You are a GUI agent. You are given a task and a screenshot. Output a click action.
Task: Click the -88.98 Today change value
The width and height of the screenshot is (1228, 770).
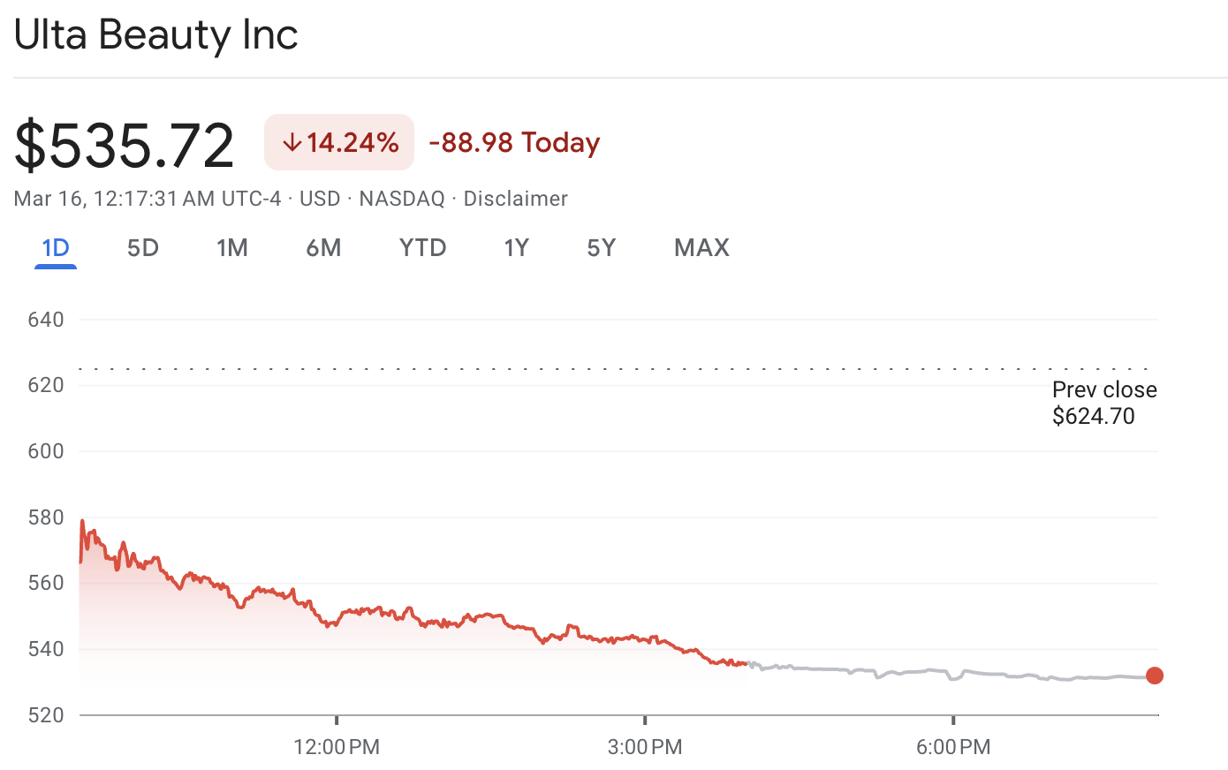513,142
